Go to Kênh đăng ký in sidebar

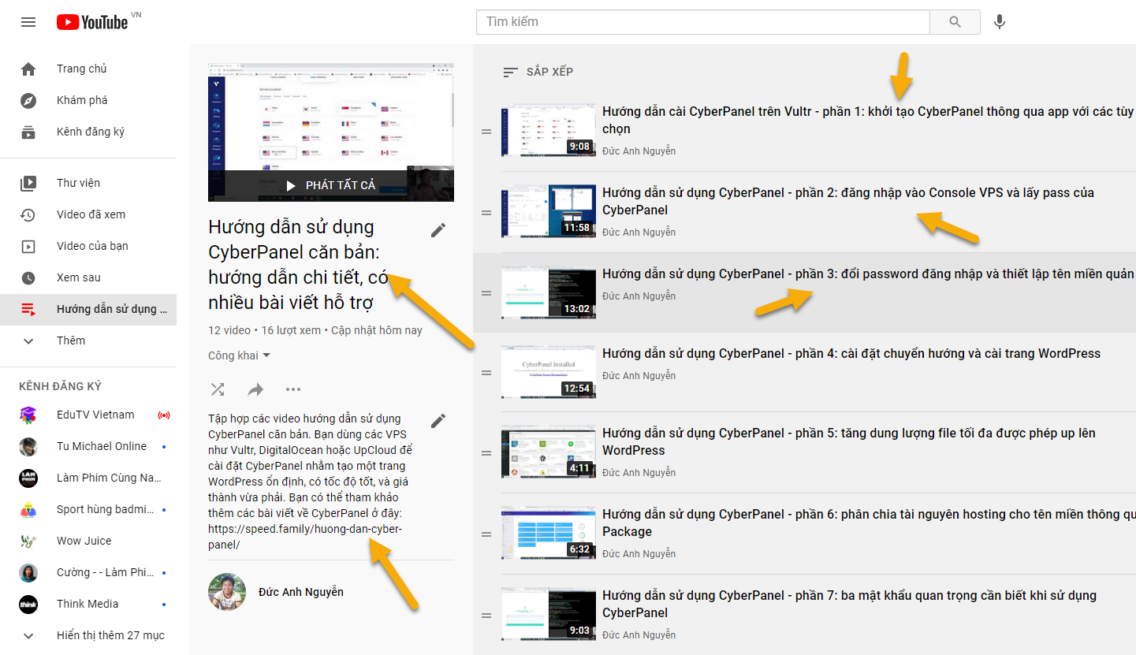click(90, 132)
